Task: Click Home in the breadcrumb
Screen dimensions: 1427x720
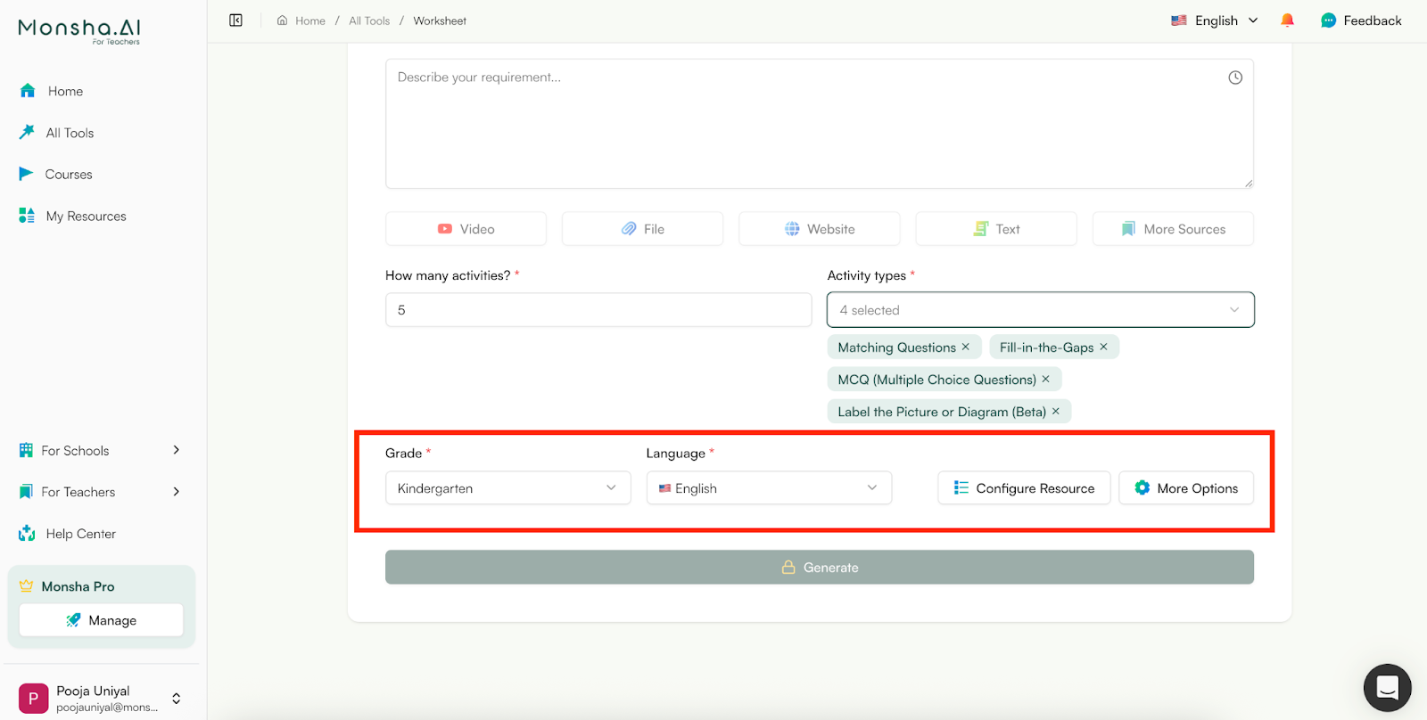Action: pos(310,20)
